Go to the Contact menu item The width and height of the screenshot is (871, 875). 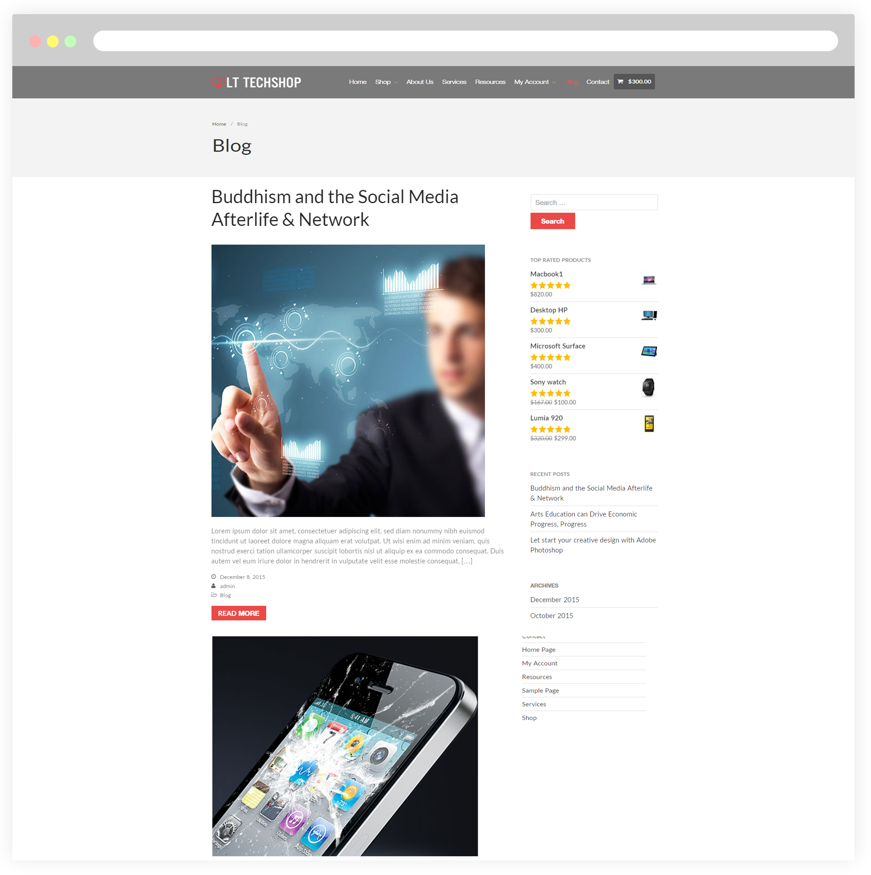pos(598,82)
